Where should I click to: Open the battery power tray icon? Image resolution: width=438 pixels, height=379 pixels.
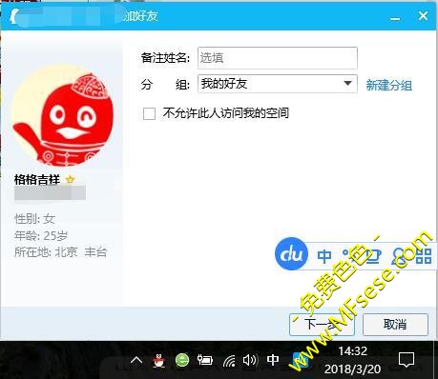(205, 360)
